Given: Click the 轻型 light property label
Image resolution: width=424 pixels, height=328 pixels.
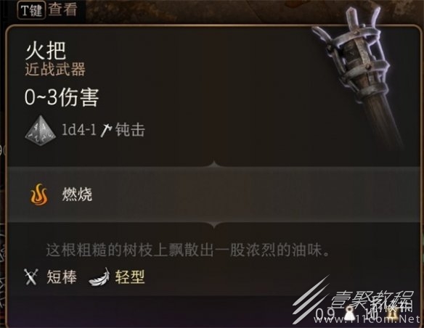Looking at the screenshot, I should point(130,276).
